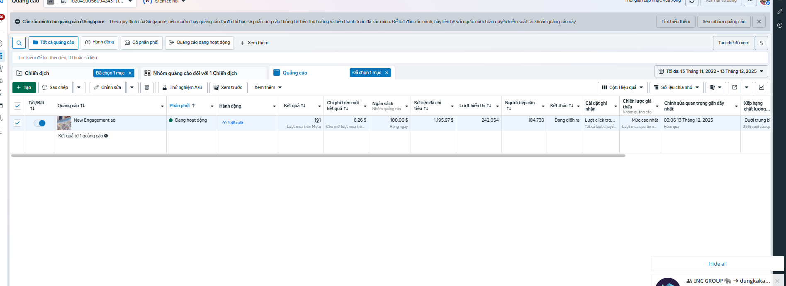The height and width of the screenshot is (286, 786).
Task: Open the Cài đặt ghi nhận column menu arrow
Action: pos(616,106)
